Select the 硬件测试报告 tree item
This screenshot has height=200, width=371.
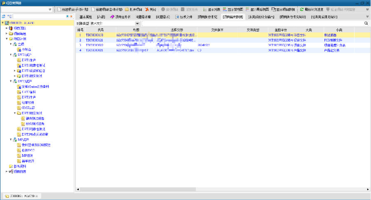[35, 118]
